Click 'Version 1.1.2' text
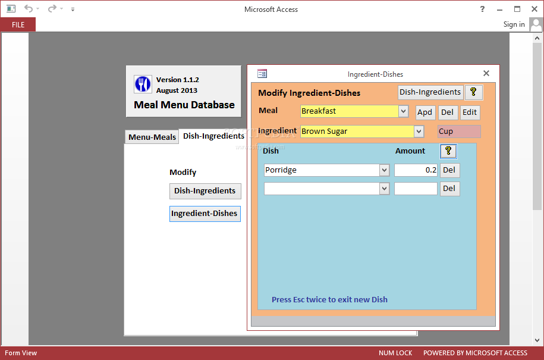 click(177, 80)
